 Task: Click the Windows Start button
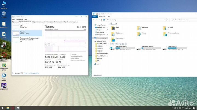(2, 108)
